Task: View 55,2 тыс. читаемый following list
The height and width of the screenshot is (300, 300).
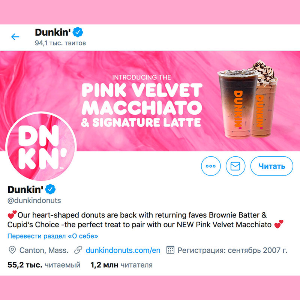Action: [44, 265]
